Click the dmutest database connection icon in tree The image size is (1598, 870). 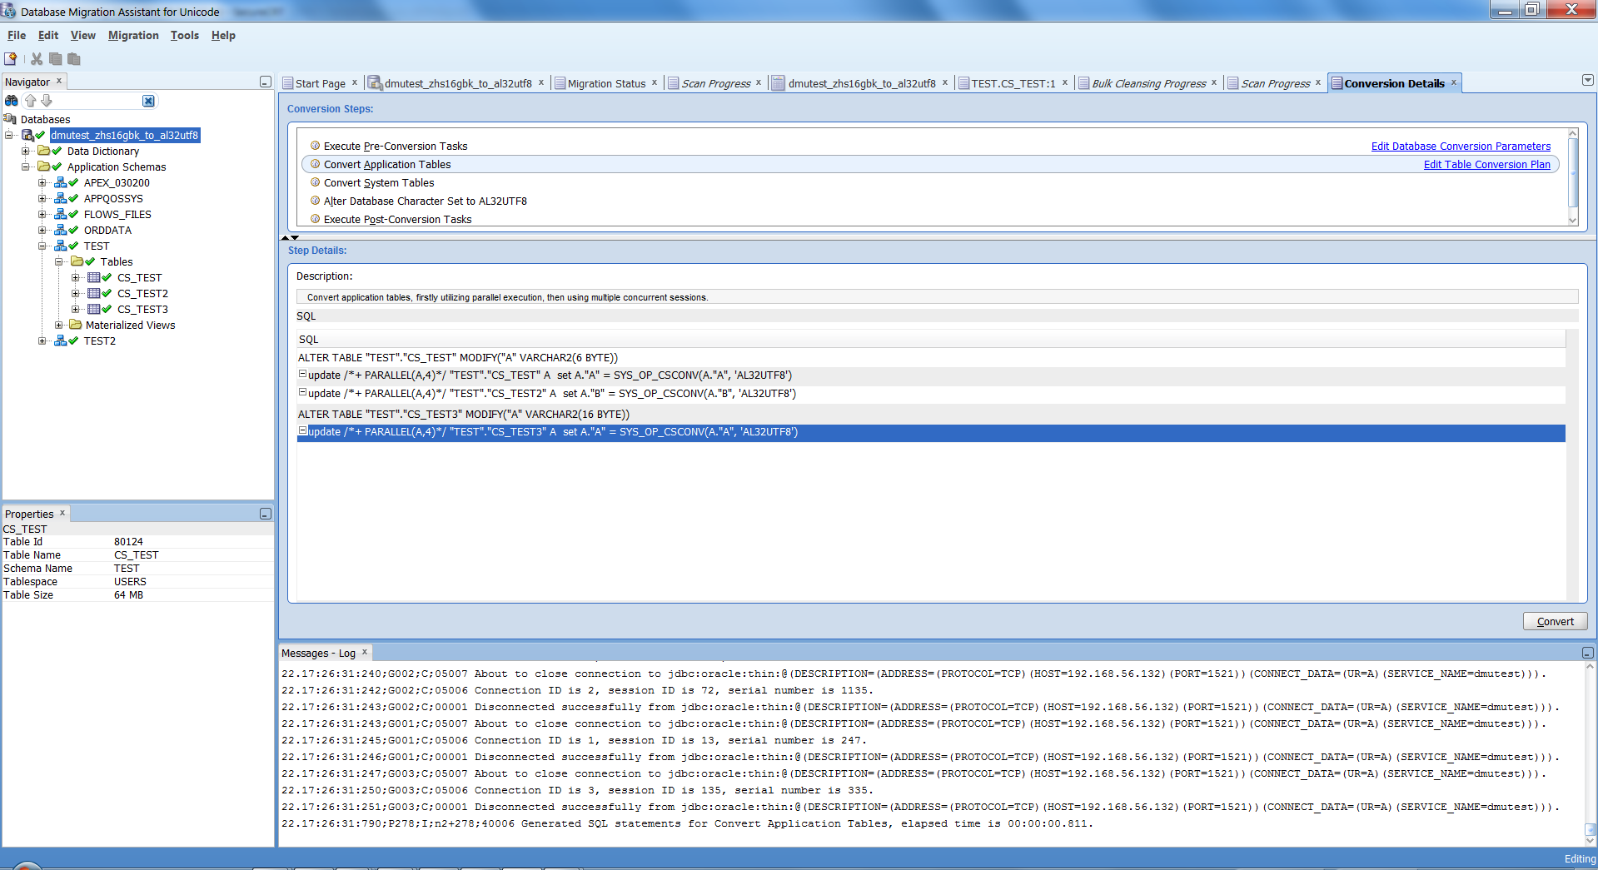tap(27, 135)
